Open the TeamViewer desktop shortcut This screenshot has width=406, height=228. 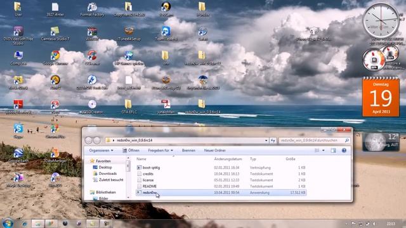[166, 34]
